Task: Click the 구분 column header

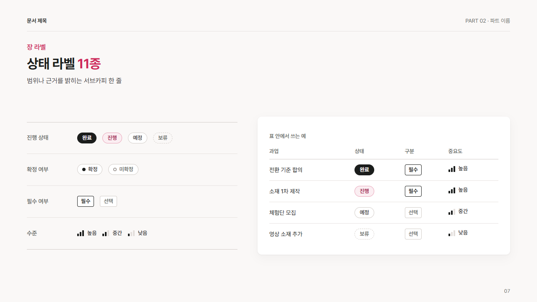Action: point(409,151)
